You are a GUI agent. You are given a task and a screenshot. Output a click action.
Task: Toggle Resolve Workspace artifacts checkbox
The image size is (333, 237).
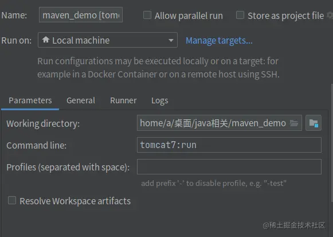click(12, 200)
